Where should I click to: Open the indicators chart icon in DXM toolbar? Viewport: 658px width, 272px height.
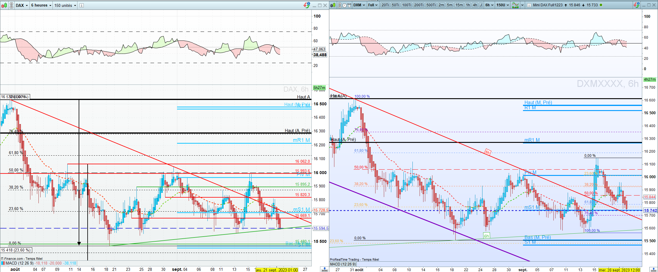[515, 5]
